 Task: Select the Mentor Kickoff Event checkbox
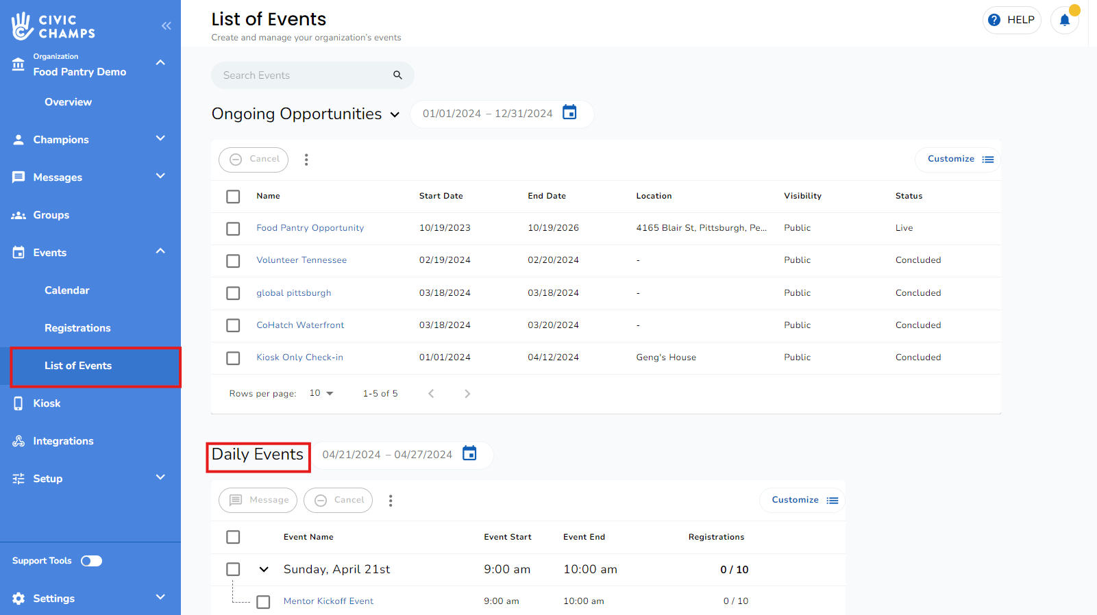[263, 602]
